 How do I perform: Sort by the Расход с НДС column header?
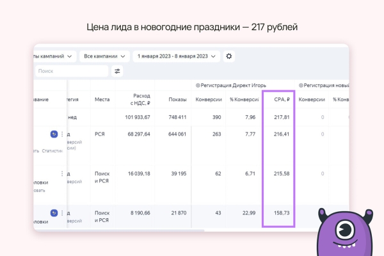(140, 99)
